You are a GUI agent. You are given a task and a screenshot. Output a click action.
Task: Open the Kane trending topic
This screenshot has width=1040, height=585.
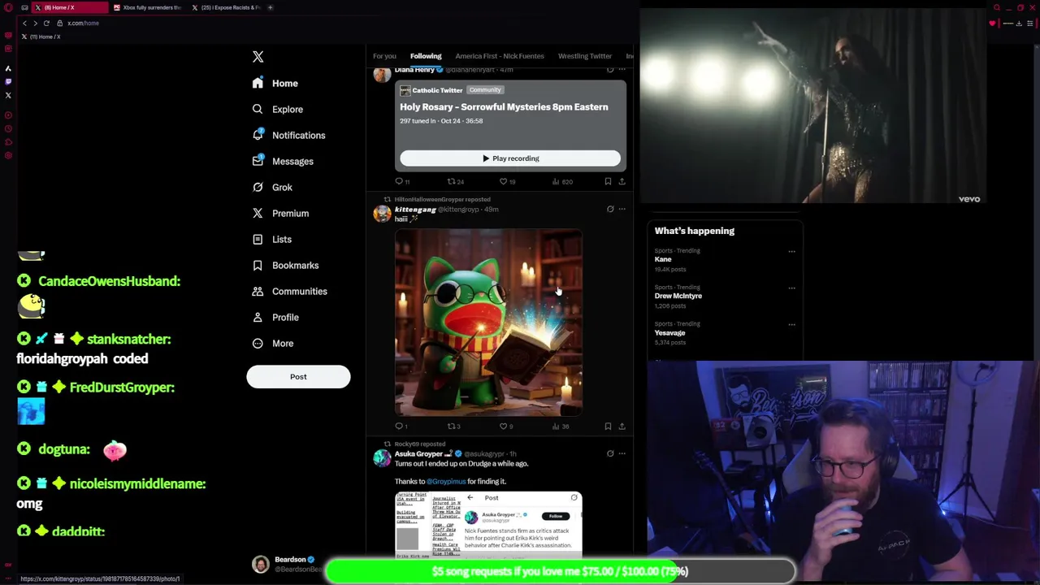click(663, 259)
